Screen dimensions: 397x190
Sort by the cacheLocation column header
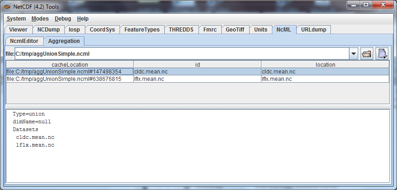[x=69, y=64]
